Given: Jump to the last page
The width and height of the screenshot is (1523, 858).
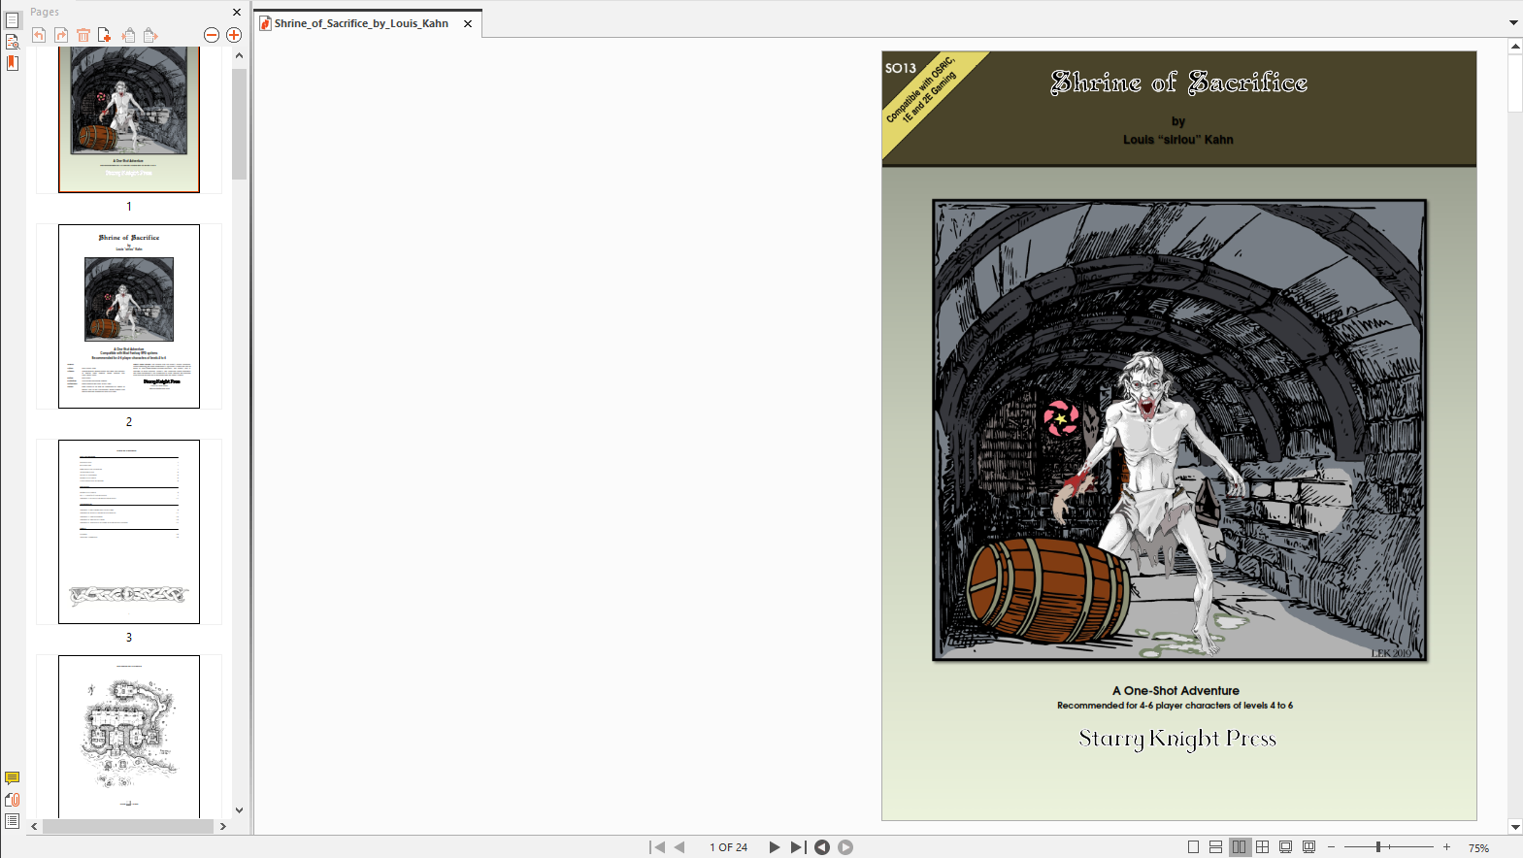Looking at the screenshot, I should 797,847.
